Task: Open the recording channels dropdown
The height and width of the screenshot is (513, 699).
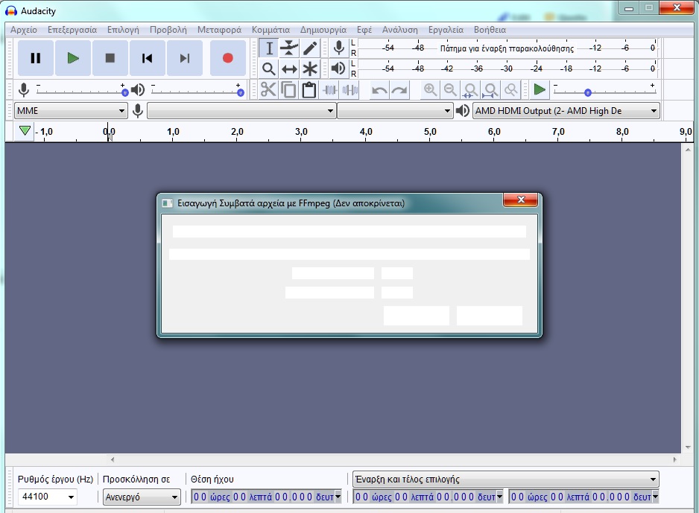Action: click(395, 110)
